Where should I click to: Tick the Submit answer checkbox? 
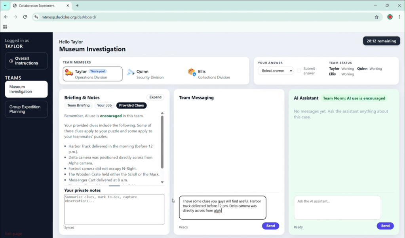[x=299, y=70]
